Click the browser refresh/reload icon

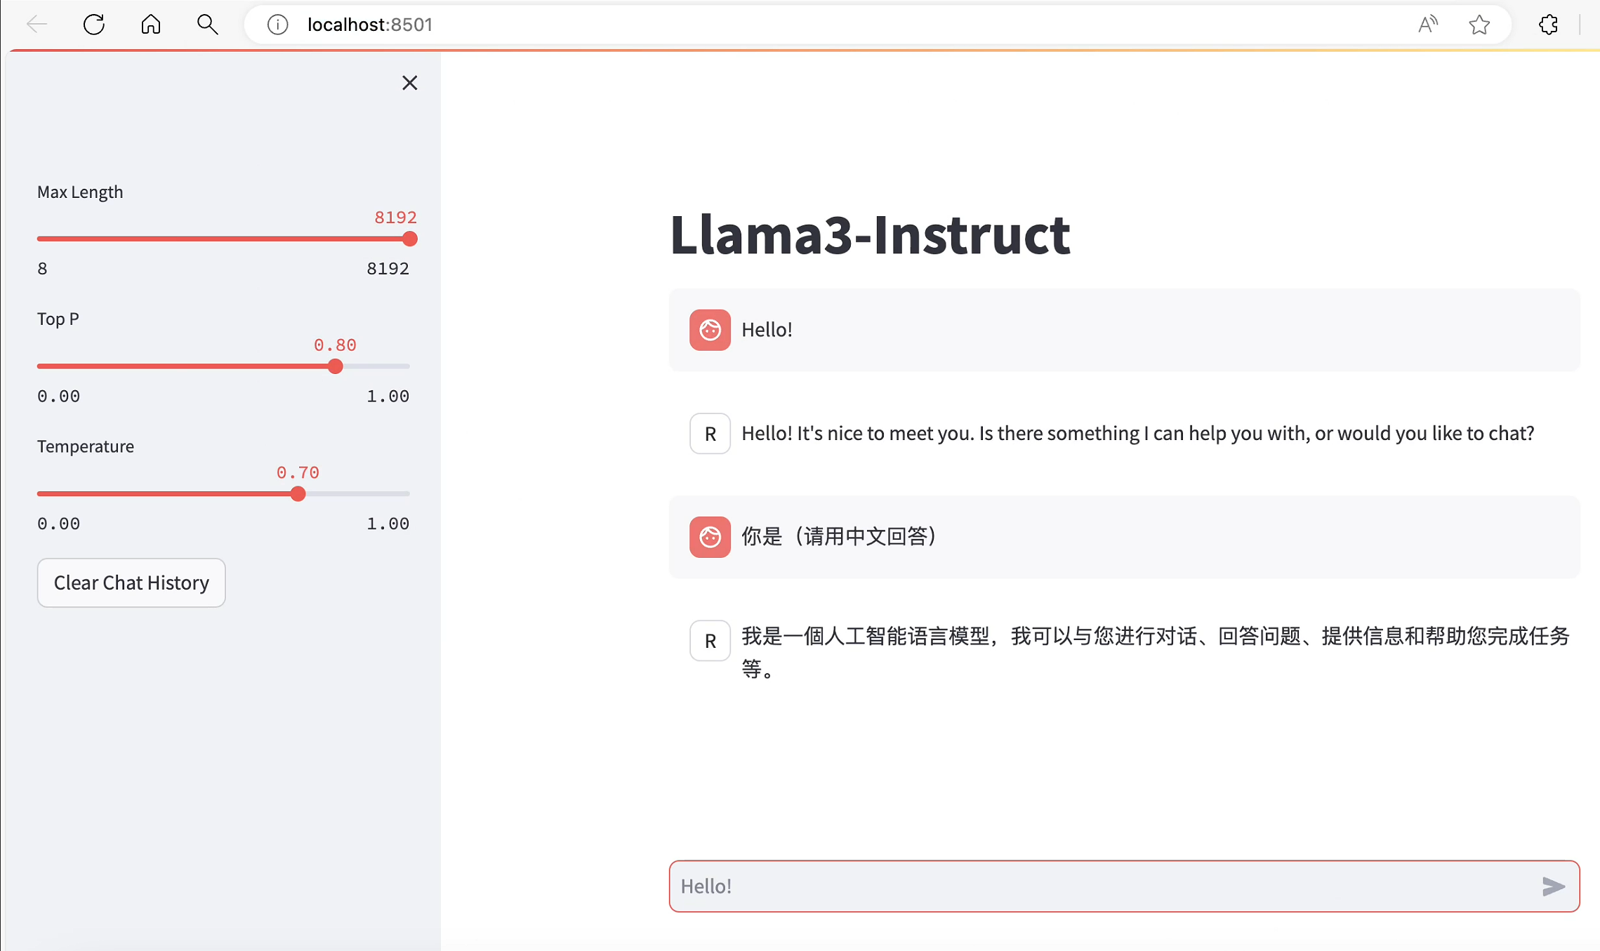point(96,24)
